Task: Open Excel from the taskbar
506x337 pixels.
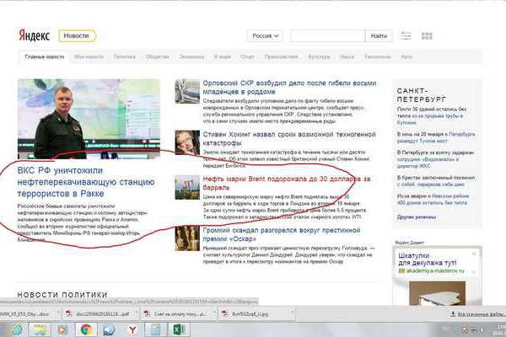Action: (x=179, y=329)
